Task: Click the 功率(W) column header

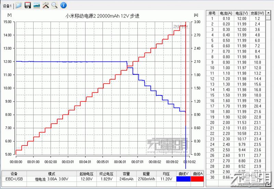Action: click(x=257, y=13)
